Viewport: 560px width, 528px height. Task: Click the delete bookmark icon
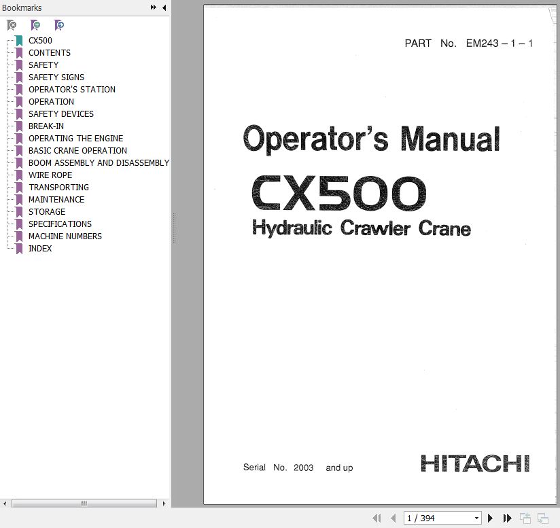(12, 25)
